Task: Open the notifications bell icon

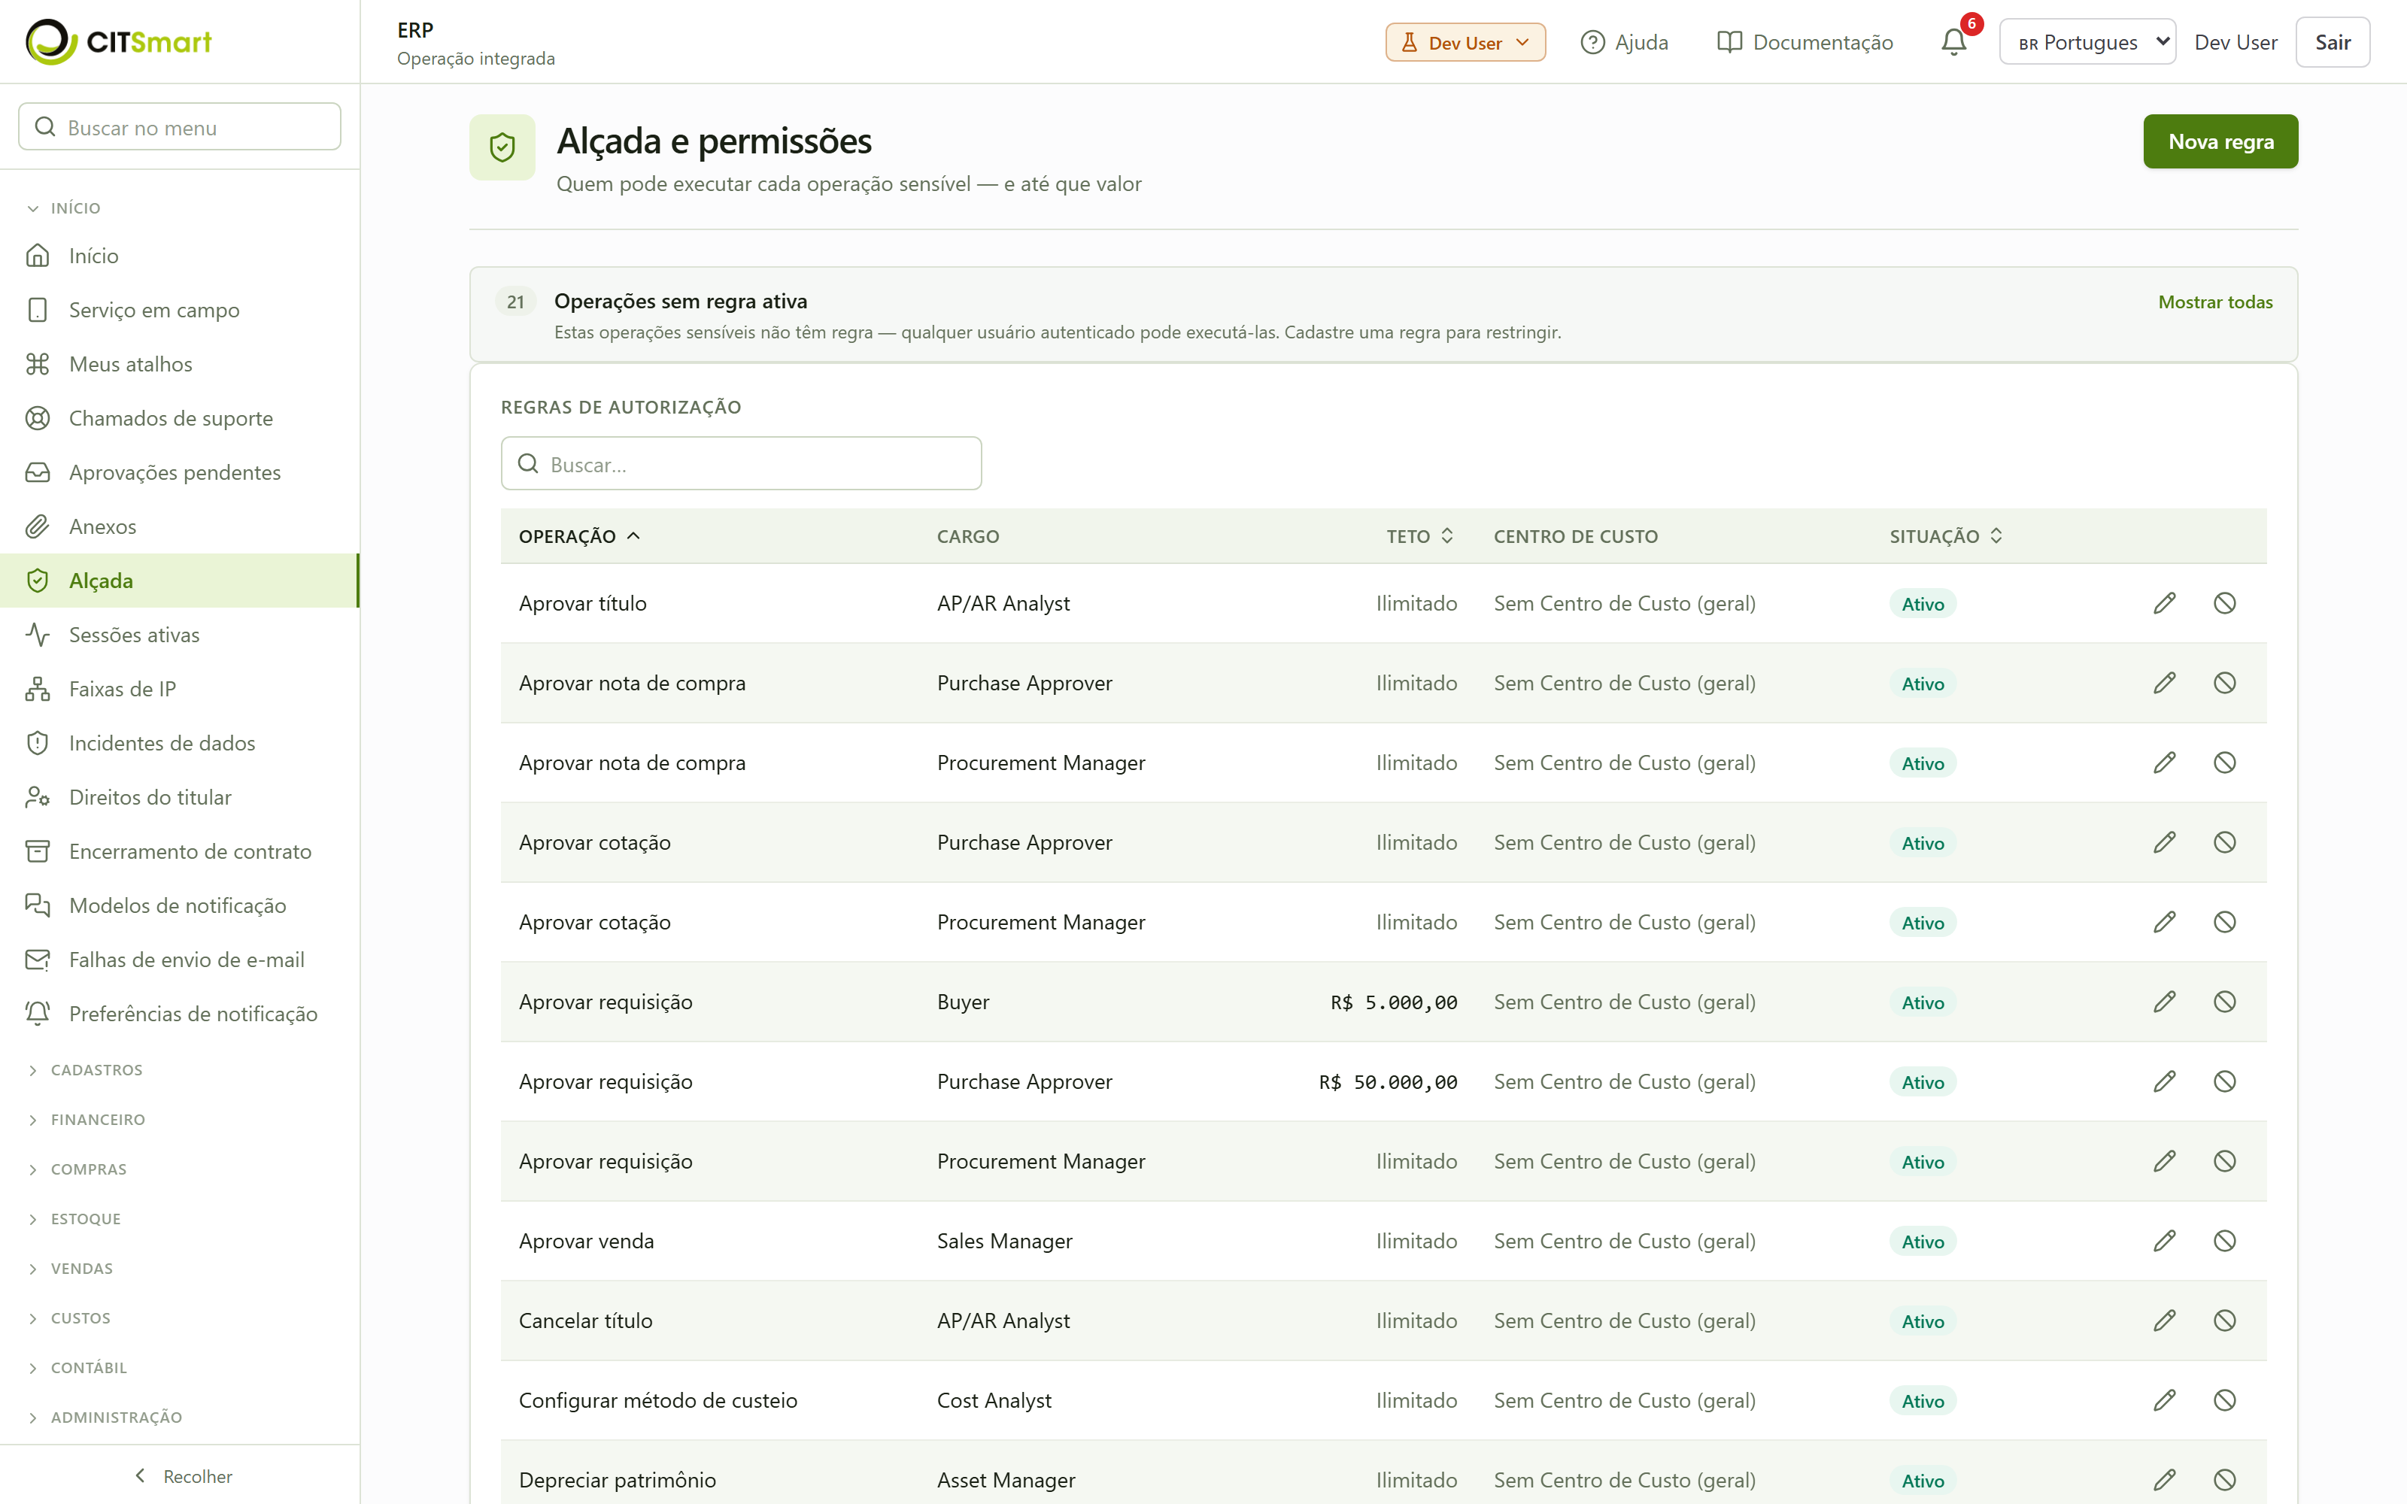Action: [1953, 42]
